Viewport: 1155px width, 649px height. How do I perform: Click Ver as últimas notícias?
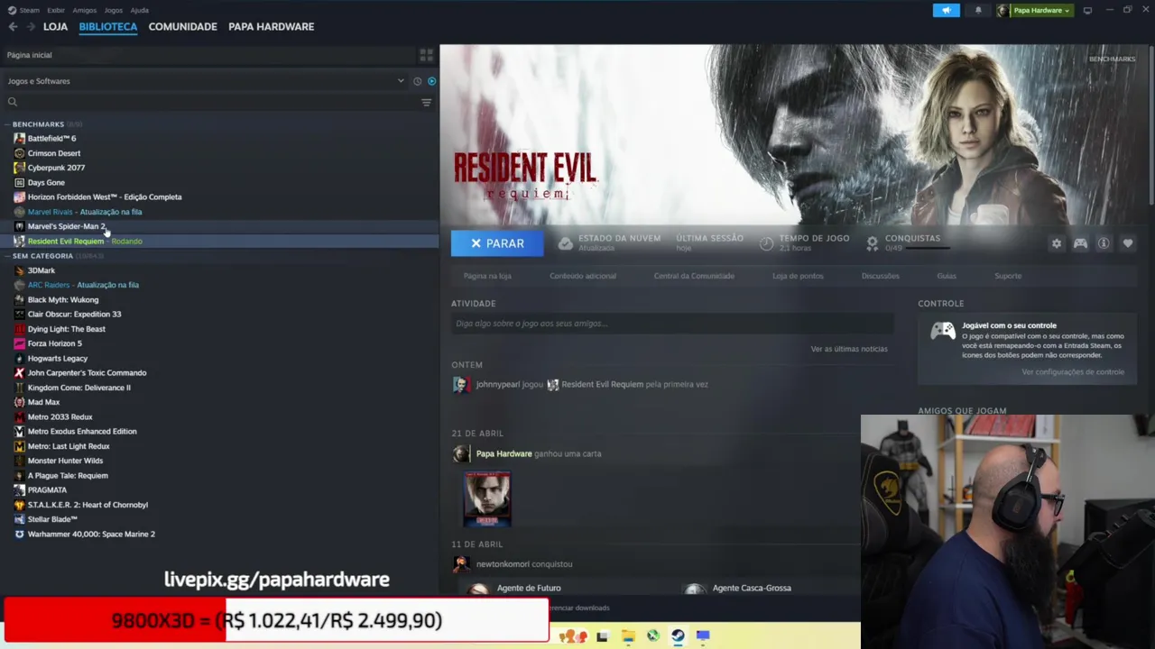[849, 349]
